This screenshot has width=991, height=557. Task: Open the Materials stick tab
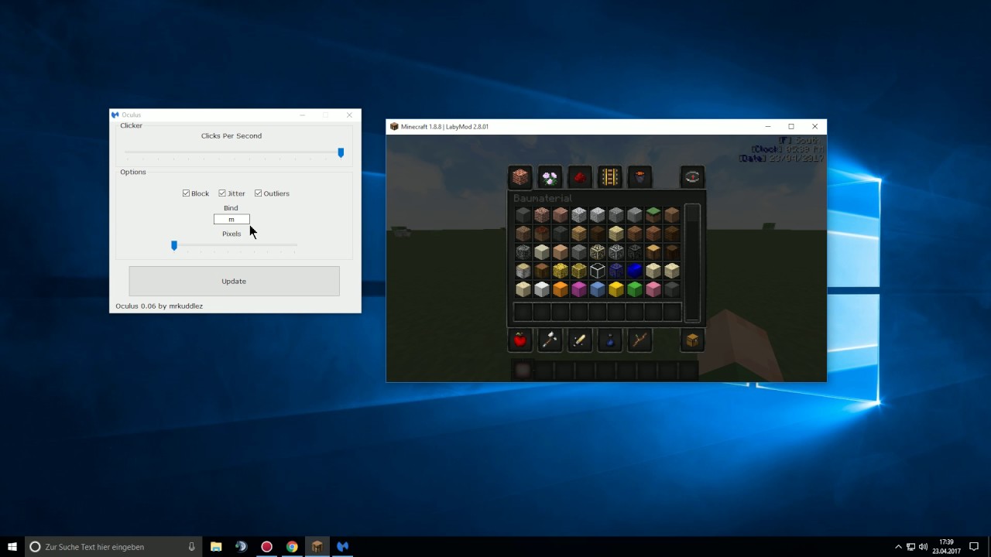(x=640, y=340)
